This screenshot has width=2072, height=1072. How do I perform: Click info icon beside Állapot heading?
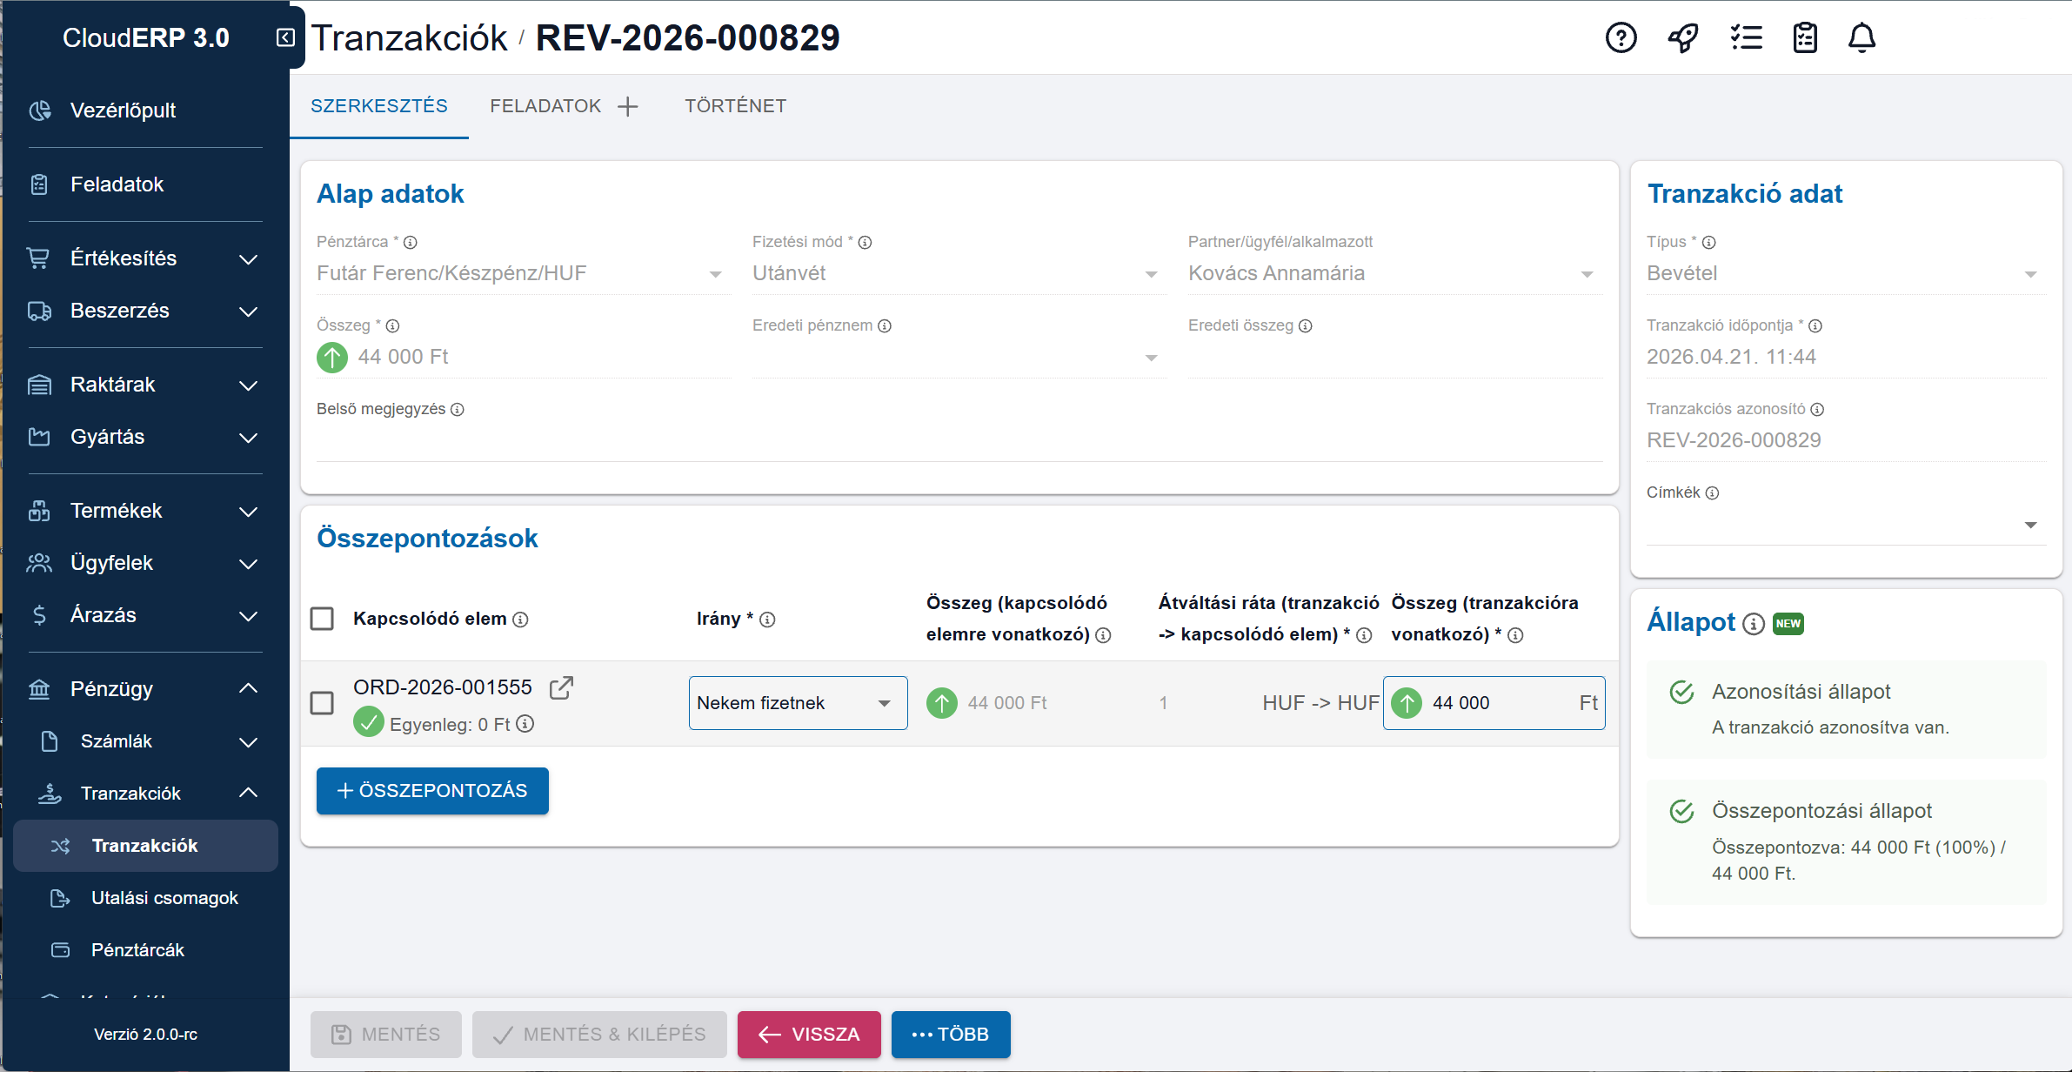tap(1754, 624)
